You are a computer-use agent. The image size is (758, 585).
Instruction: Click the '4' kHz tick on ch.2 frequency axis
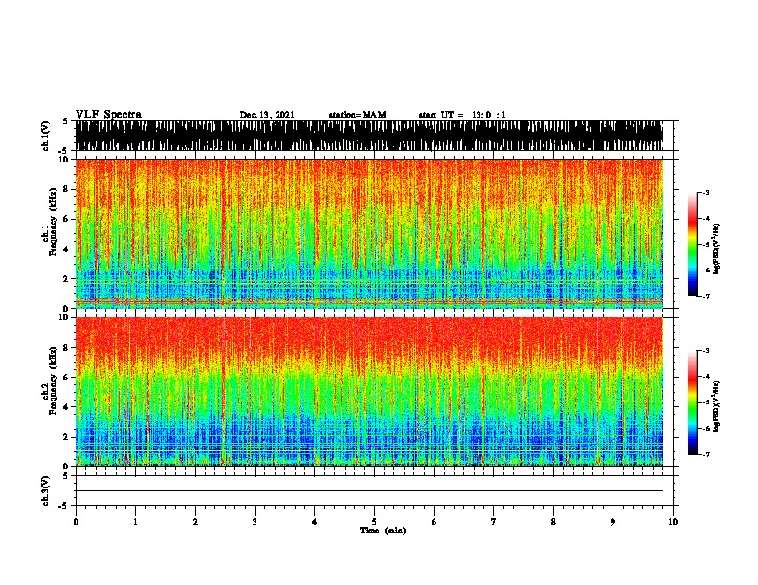67,407
